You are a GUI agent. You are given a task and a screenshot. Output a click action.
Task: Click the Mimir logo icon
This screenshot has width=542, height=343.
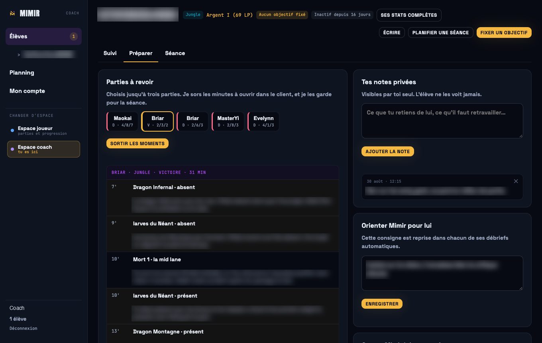point(12,13)
